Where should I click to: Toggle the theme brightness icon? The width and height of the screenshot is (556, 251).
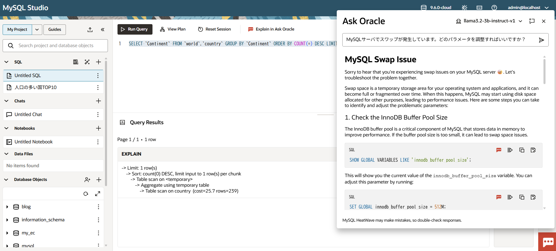pos(464,8)
